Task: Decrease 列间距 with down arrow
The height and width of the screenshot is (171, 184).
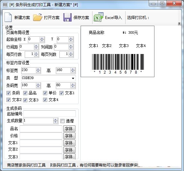Action: click(x=71, y=48)
